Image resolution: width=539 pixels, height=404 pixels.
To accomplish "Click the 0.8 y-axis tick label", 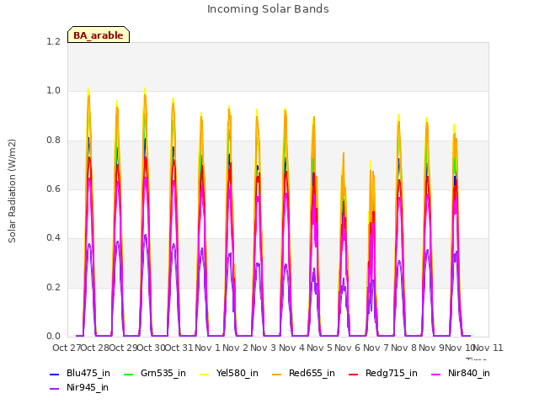I will pos(53,141).
